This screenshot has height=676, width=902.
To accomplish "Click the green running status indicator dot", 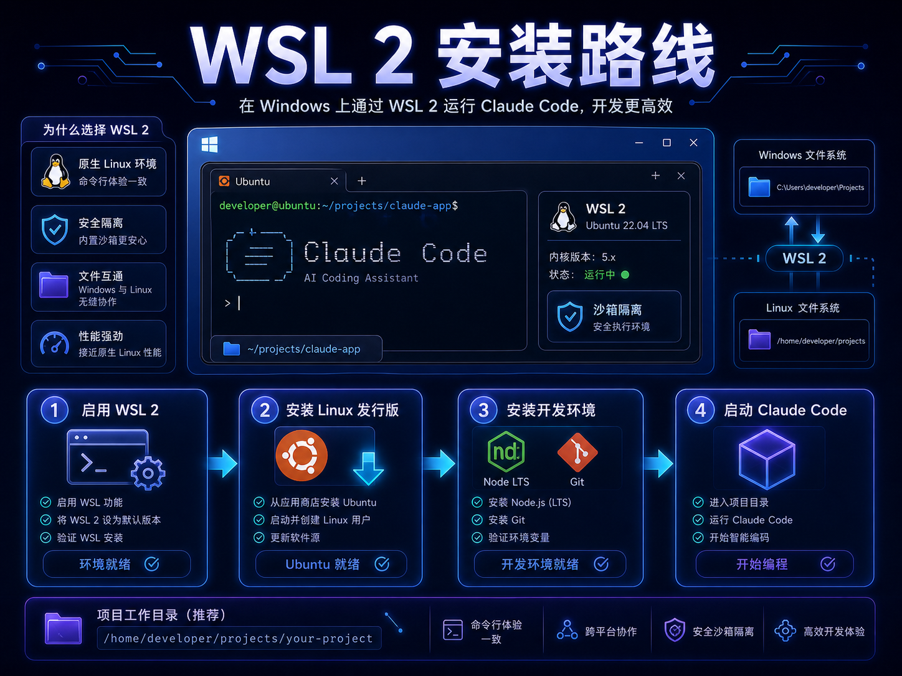I will click(625, 275).
